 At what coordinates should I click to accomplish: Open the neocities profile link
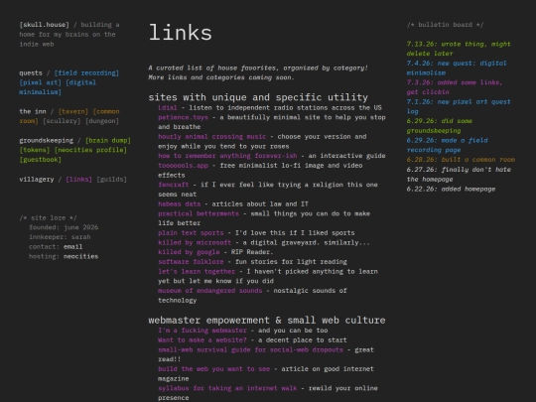click(x=90, y=150)
